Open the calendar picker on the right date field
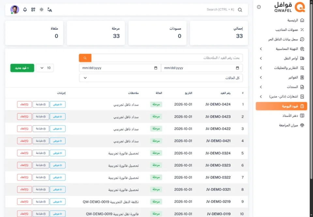This screenshot has height=217, width=313. [237, 68]
